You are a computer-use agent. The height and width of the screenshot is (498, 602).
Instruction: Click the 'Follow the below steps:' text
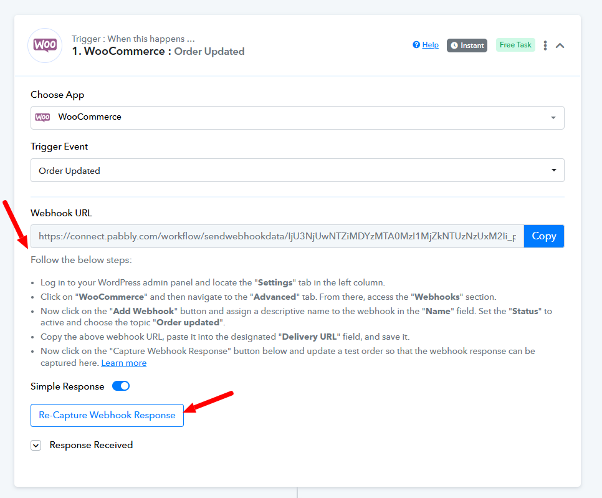tap(81, 260)
